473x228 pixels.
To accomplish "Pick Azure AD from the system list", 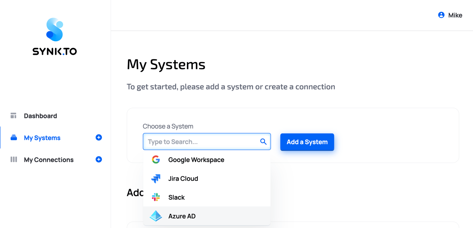I will tap(207, 216).
